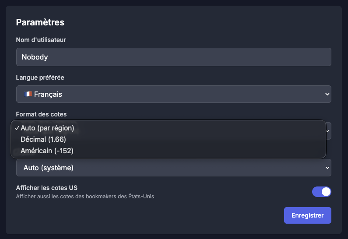Open the Auto (système) dropdown
This screenshot has width=348, height=239.
pos(173,168)
